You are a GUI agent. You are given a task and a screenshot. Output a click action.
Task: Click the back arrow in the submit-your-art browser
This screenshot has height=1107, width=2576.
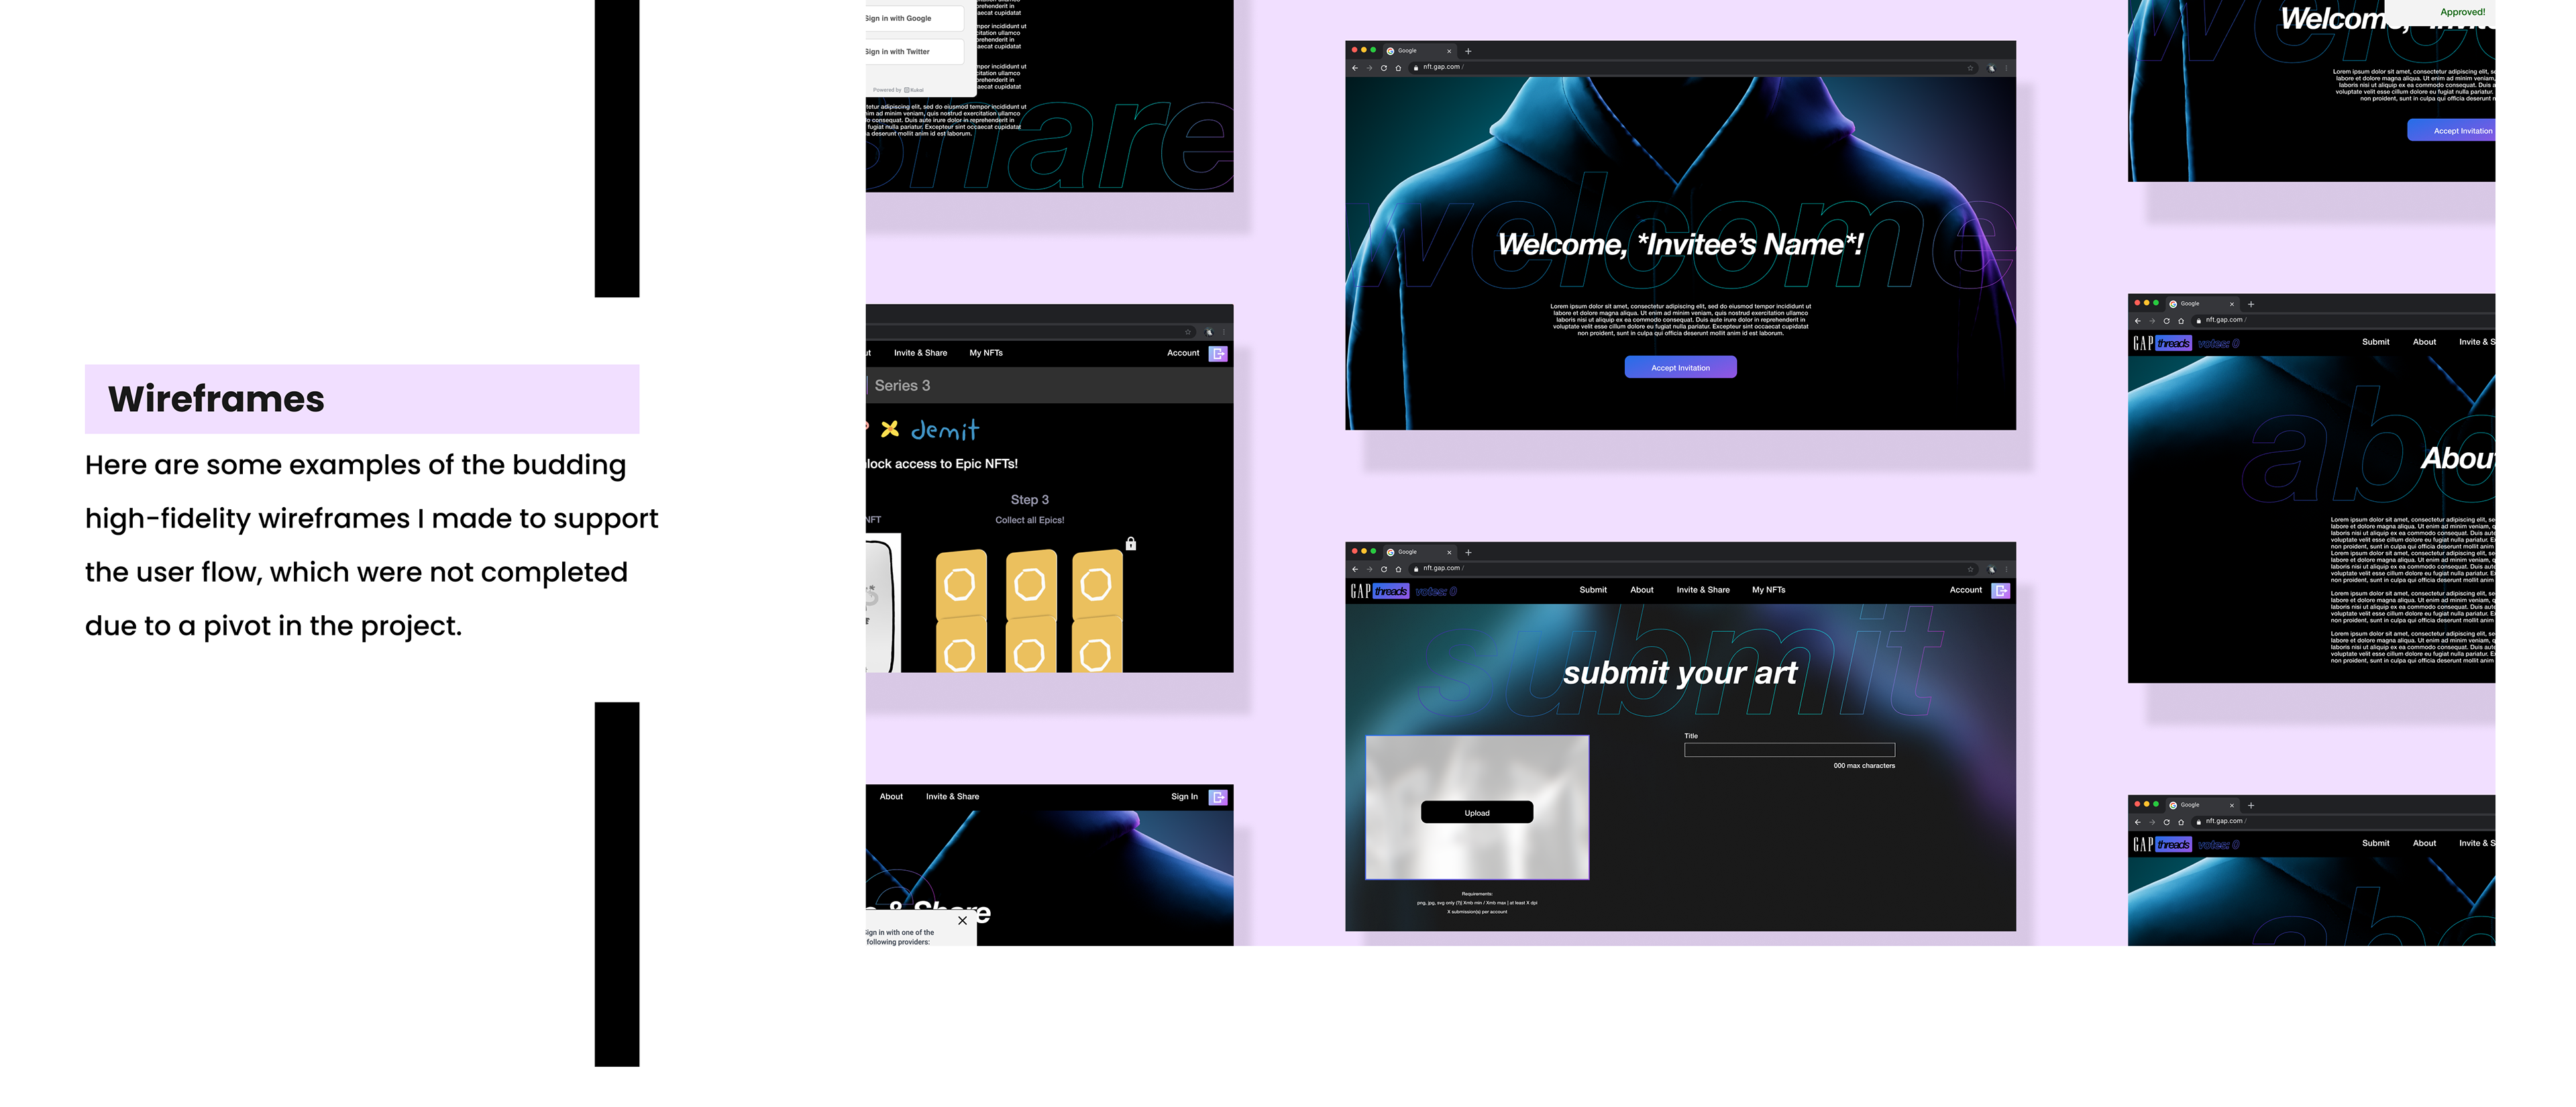pos(1355,569)
